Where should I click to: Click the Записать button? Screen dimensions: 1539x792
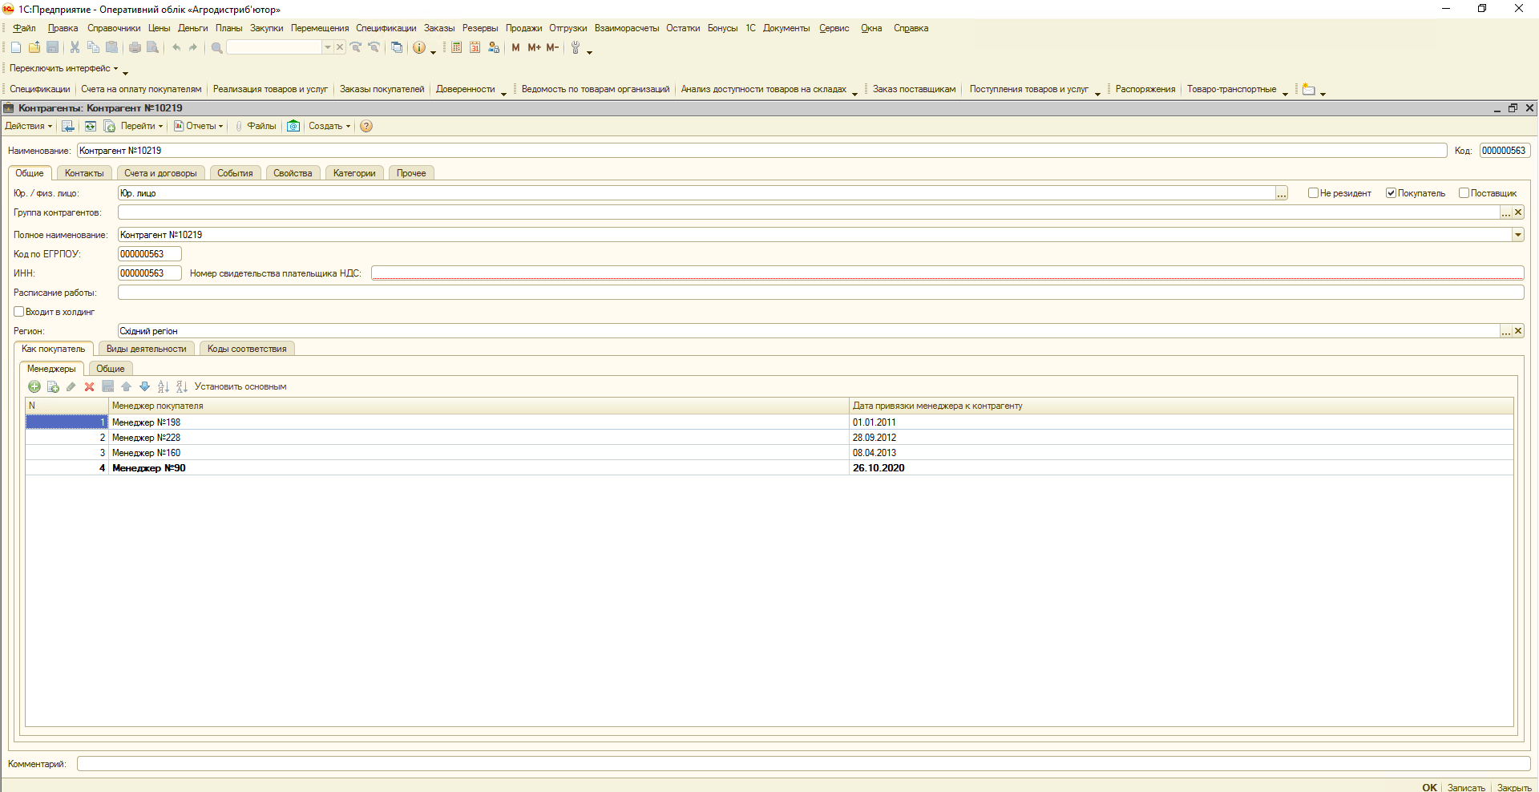1465,787
